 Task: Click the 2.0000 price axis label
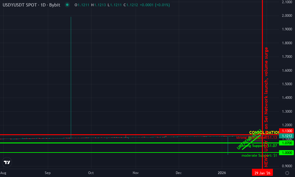pyautogui.click(x=287, y=15)
